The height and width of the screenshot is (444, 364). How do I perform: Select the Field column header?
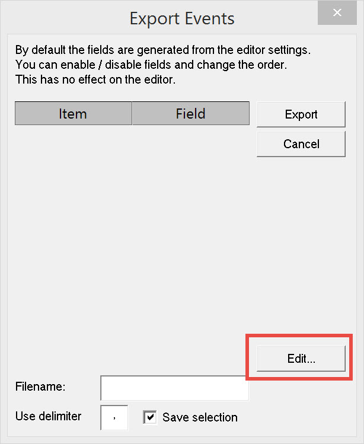[x=190, y=114]
